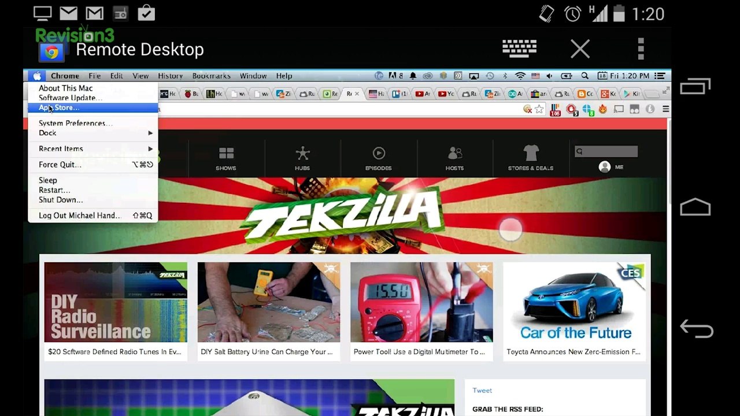Open System Preferences from Apple menu
This screenshot has height=416, width=740.
click(x=93, y=123)
